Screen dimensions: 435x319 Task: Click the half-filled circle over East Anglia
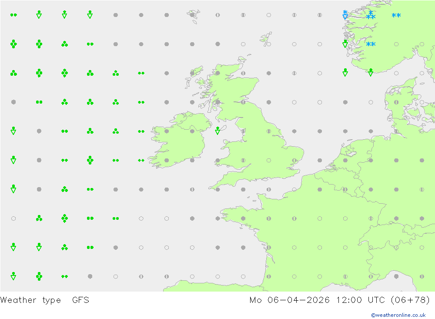pyautogui.click(x=294, y=161)
